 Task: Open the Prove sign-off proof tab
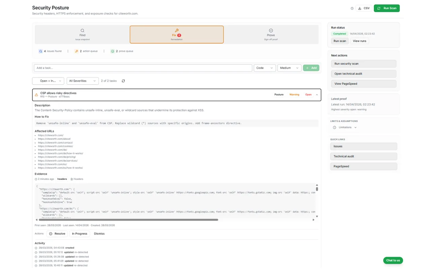point(271,35)
